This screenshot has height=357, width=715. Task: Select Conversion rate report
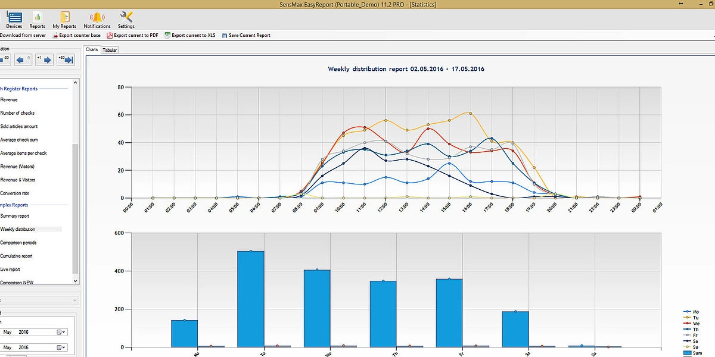tap(14, 193)
